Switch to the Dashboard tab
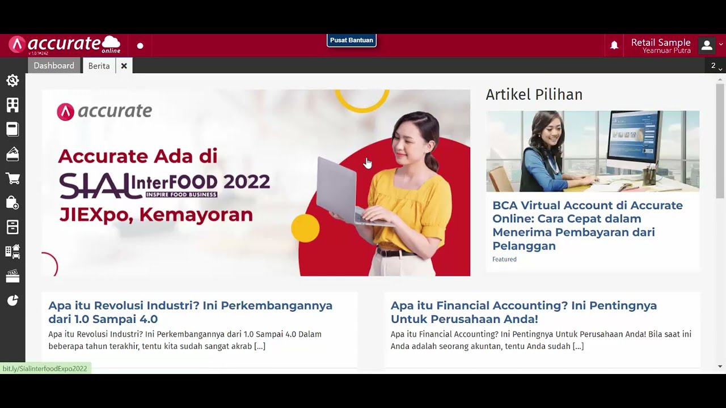The height and width of the screenshot is (408, 726). pyautogui.click(x=54, y=66)
